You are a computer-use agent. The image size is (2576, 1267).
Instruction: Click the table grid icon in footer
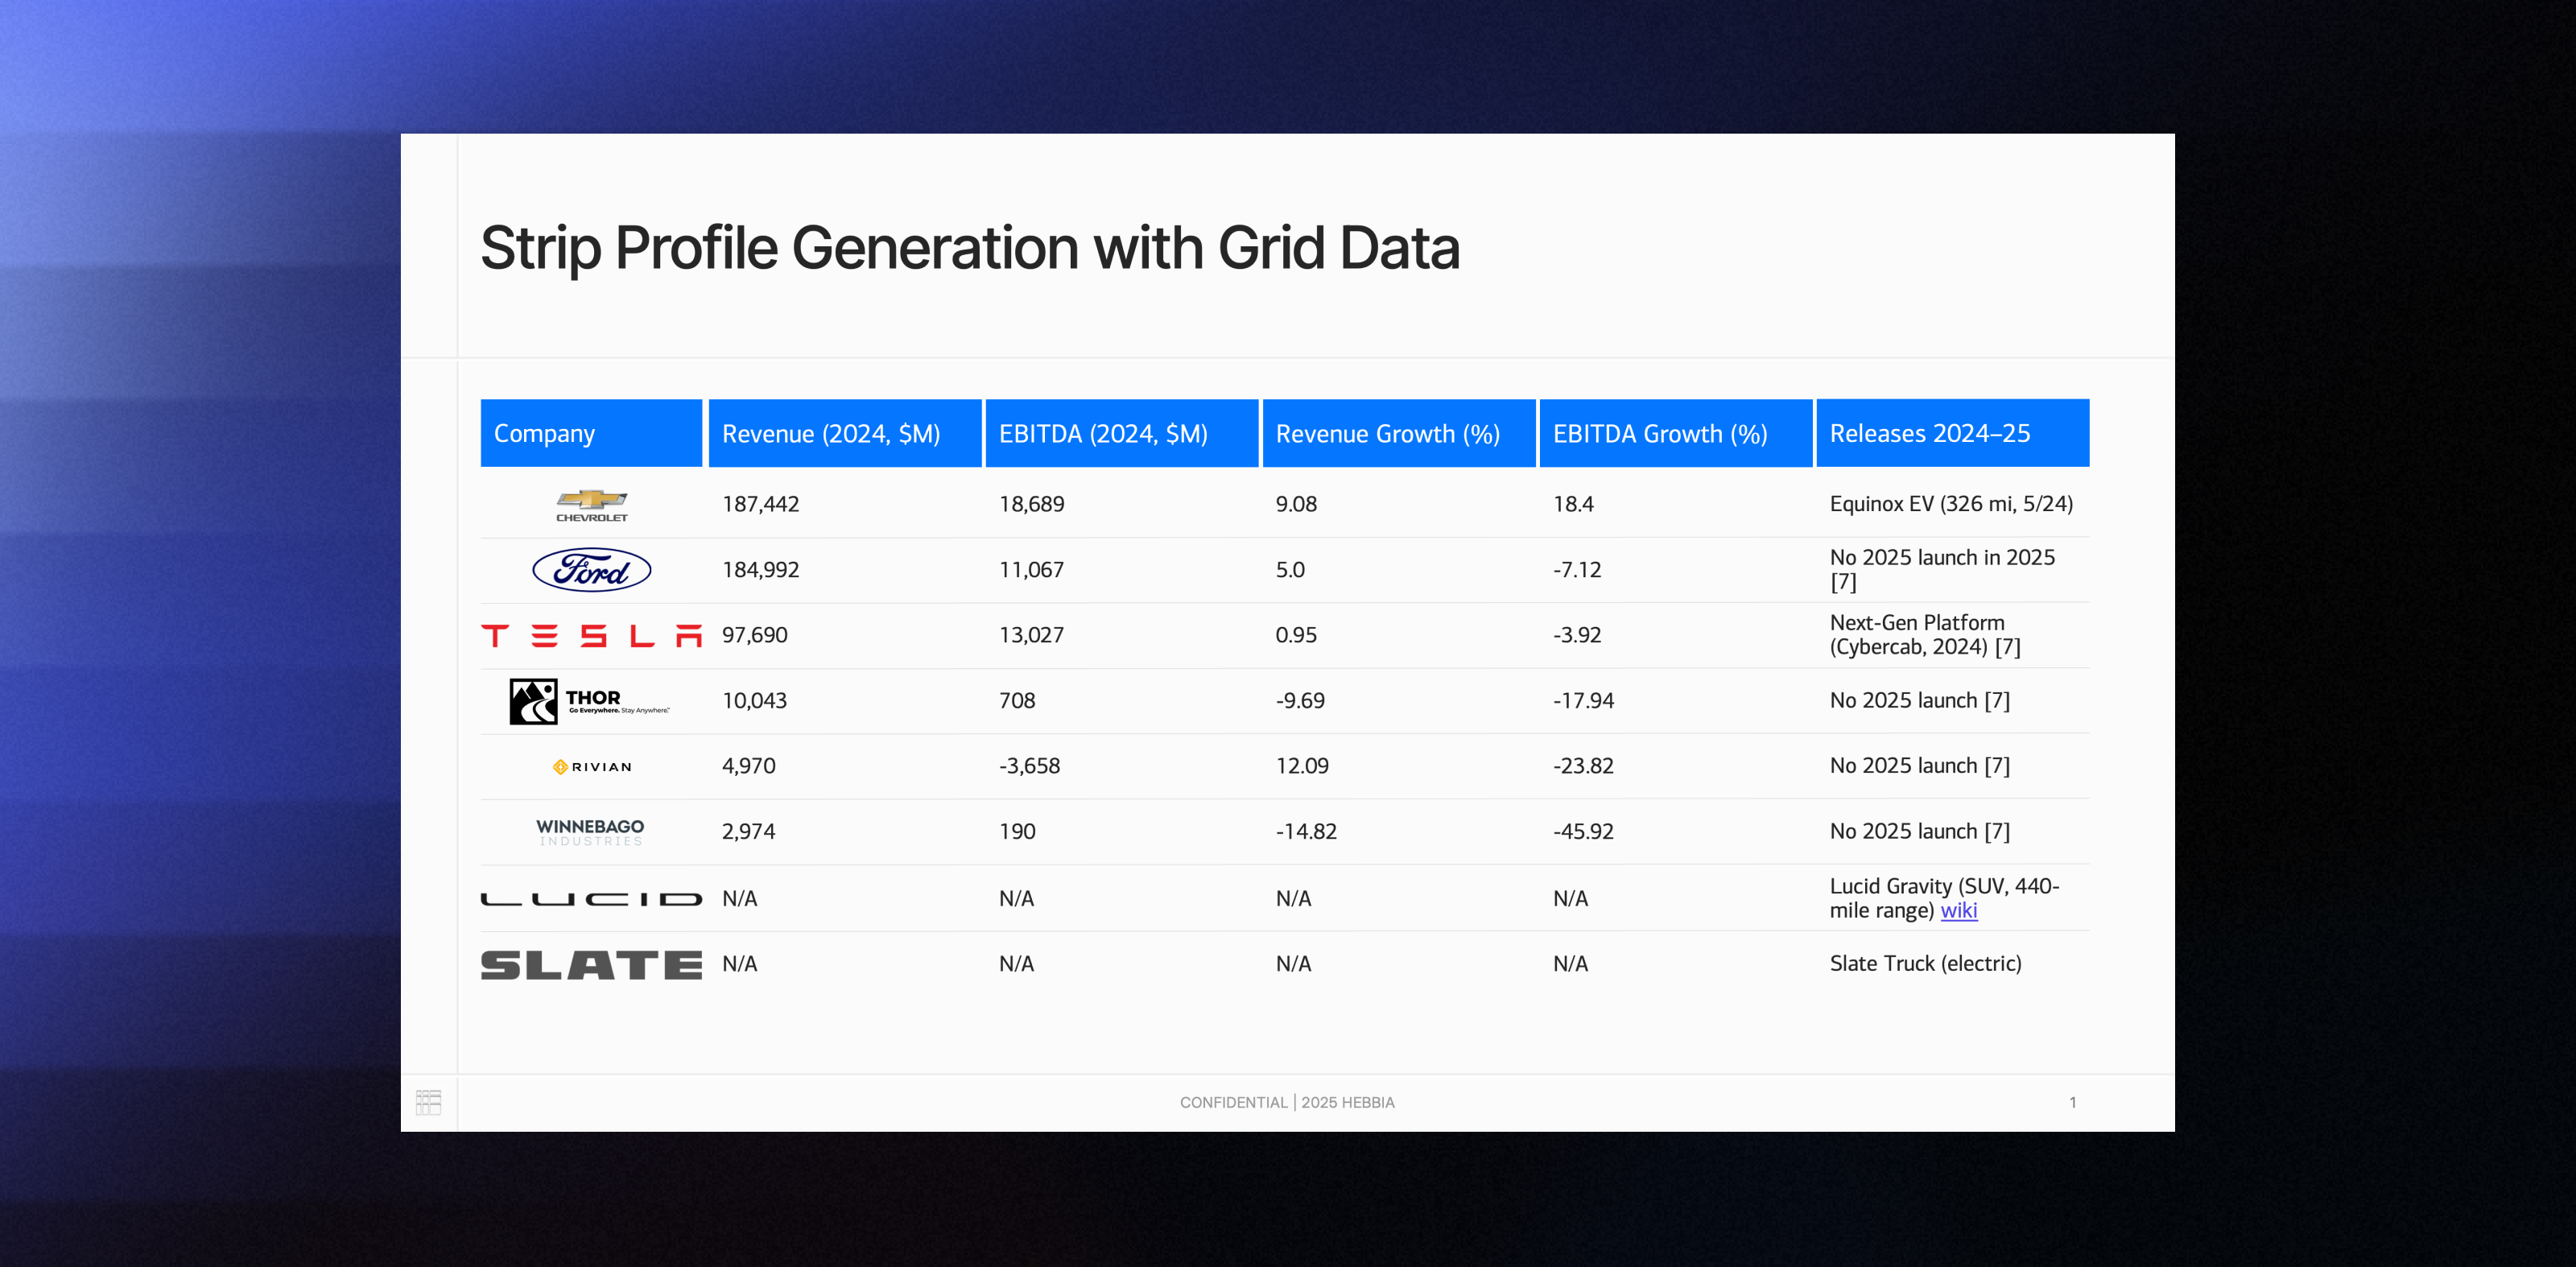click(x=428, y=1102)
